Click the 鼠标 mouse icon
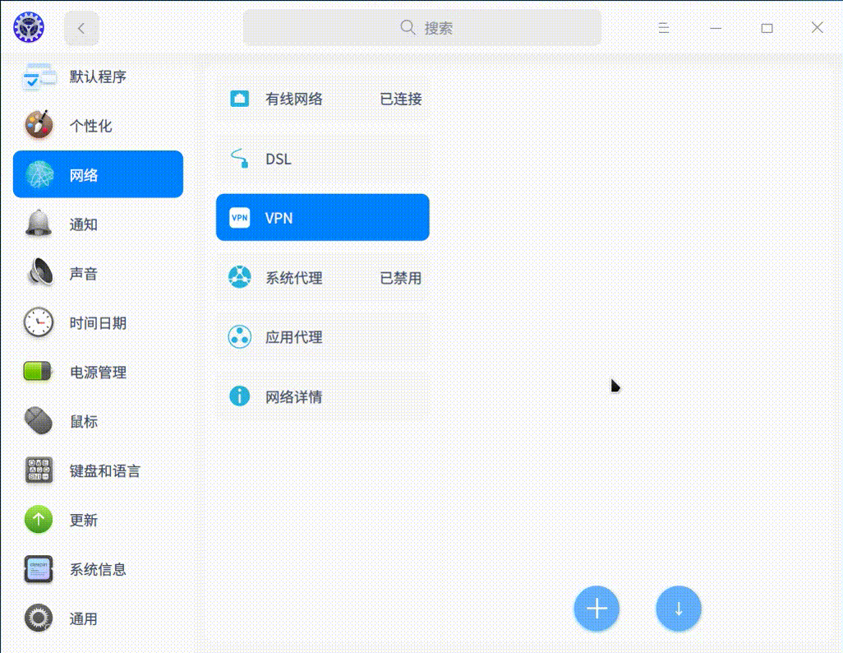This screenshot has height=653, width=843. tap(39, 420)
